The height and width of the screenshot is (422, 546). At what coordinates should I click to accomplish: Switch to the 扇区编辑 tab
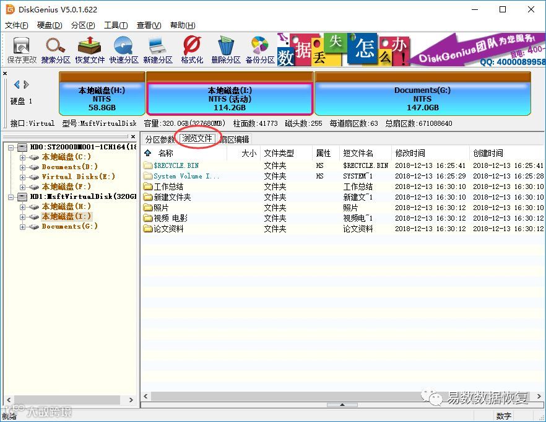point(234,139)
